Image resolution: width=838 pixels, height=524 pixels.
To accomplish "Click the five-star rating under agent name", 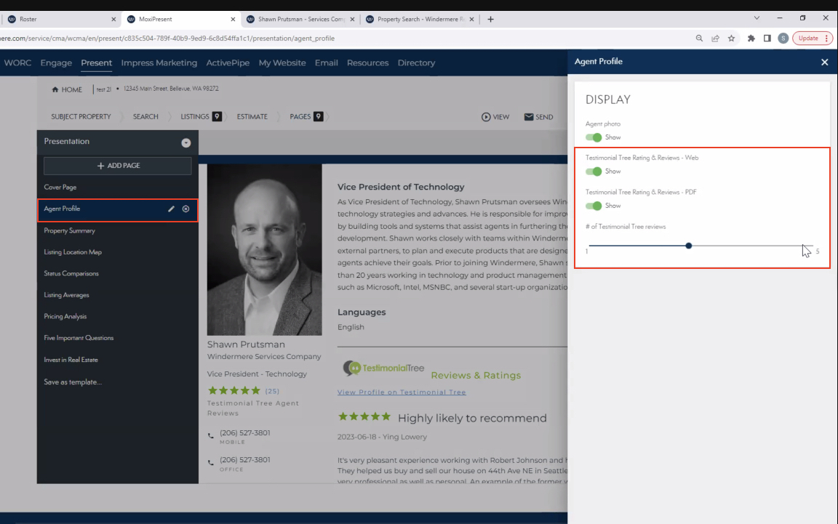I will (x=234, y=390).
